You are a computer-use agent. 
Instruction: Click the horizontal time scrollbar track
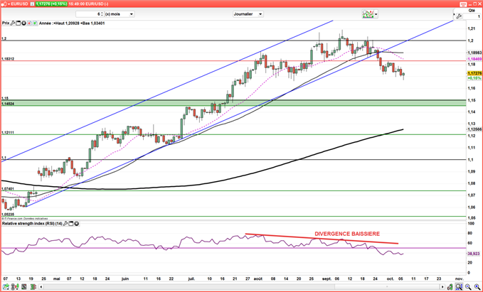click(242, 287)
